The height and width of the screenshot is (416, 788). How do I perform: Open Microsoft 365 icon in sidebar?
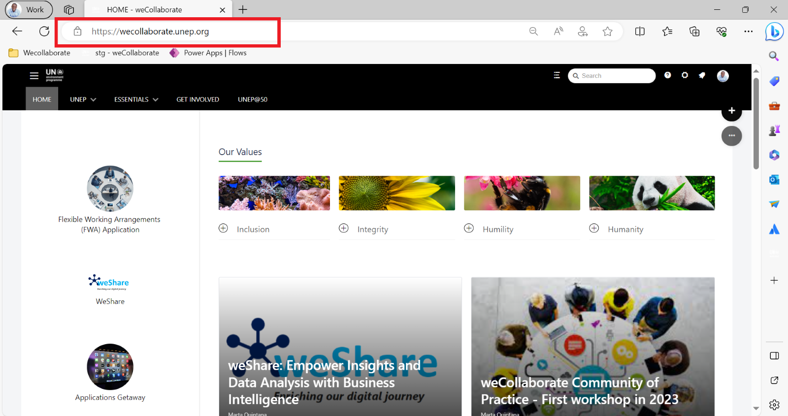click(x=774, y=155)
